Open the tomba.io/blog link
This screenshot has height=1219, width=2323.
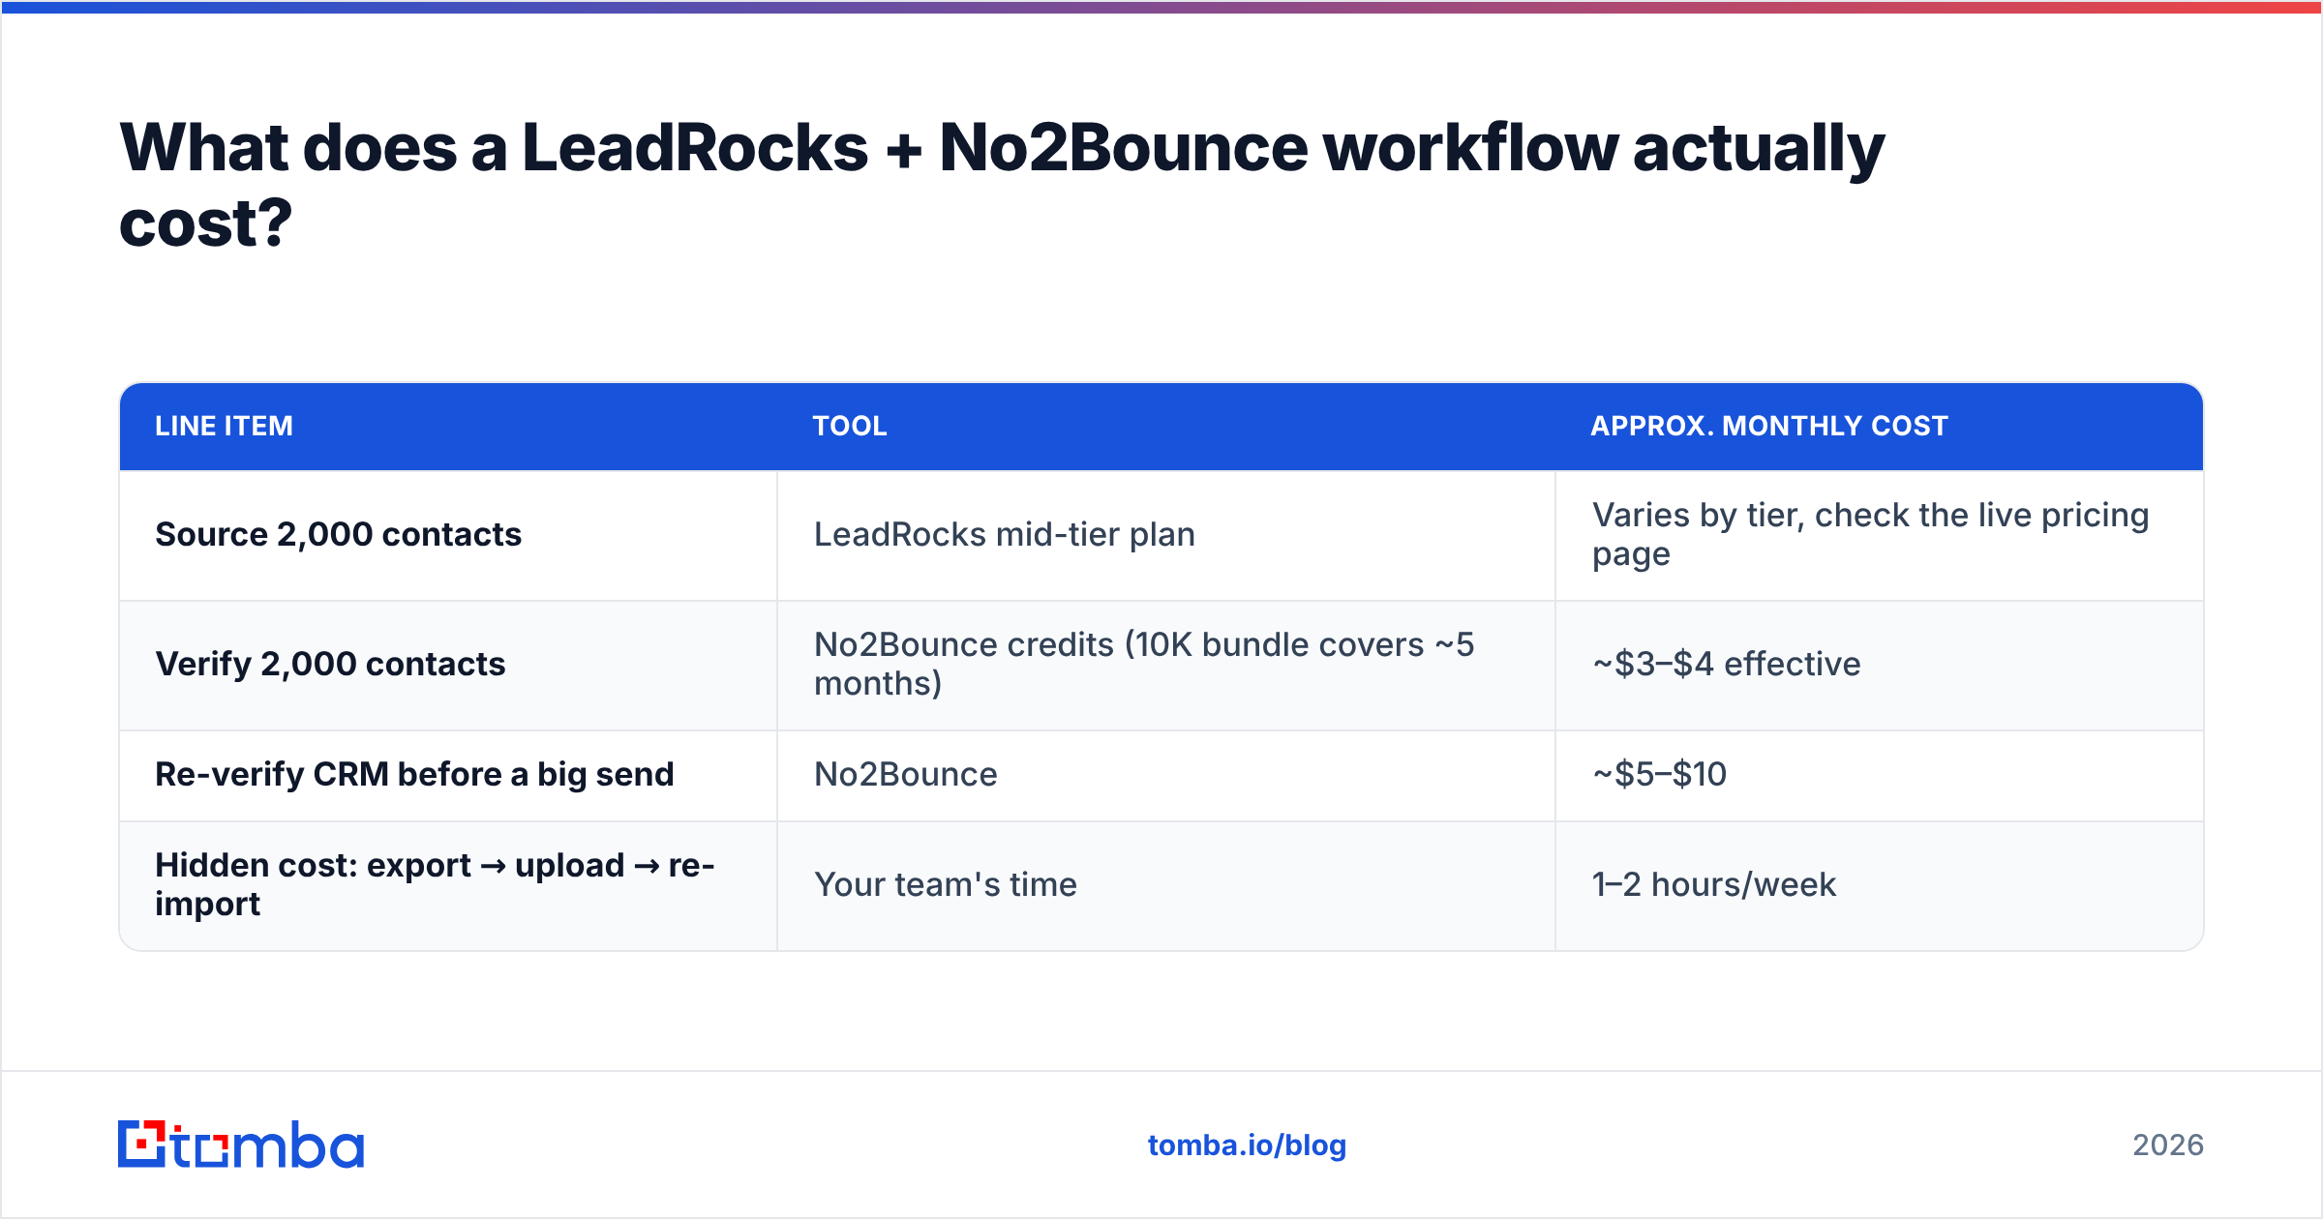(1247, 1145)
